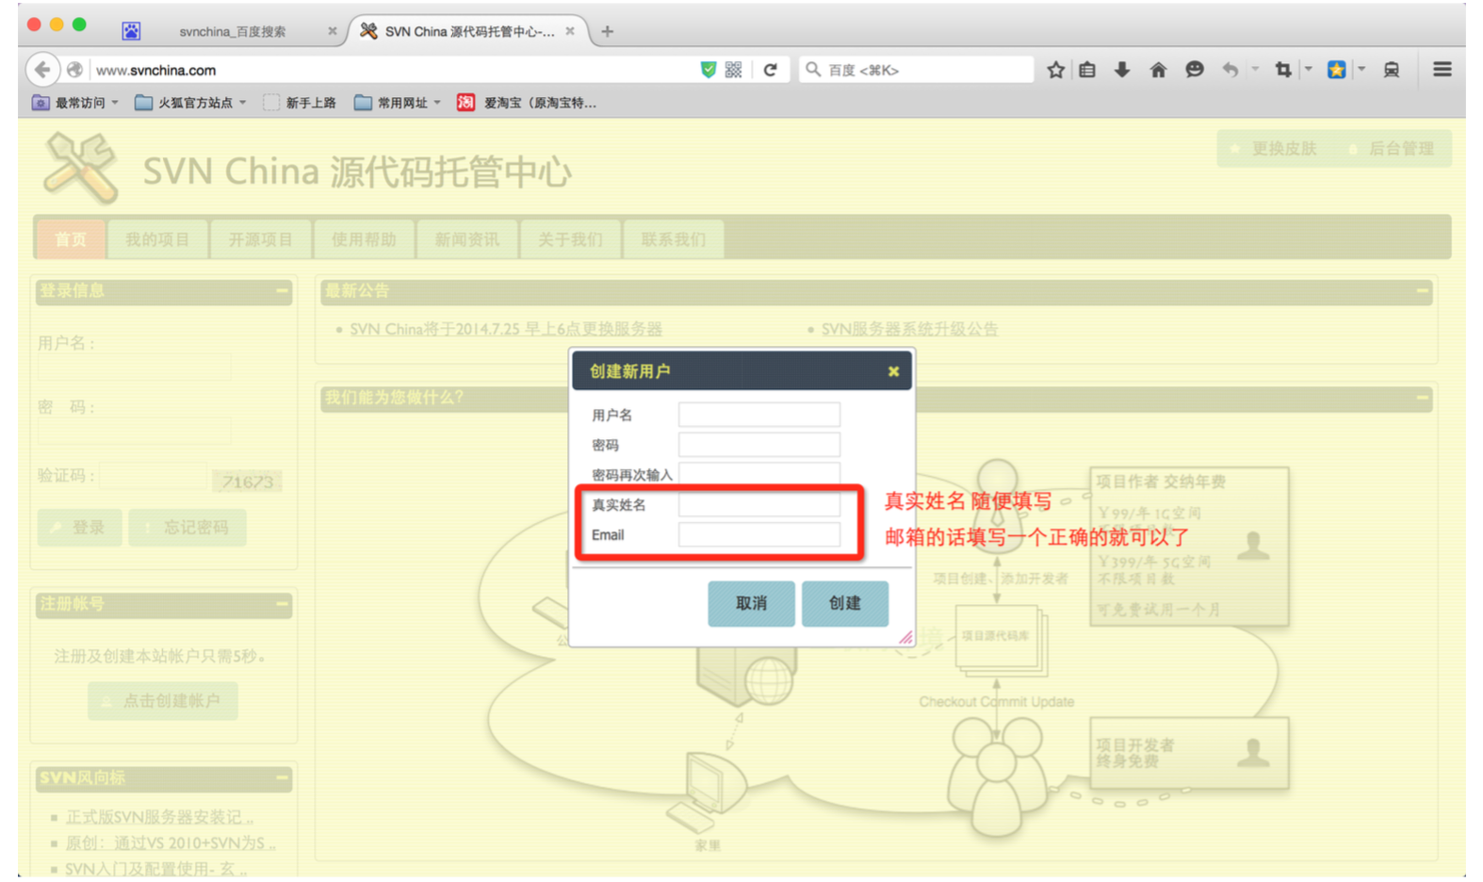Viewport: 1483px width, 882px height.
Task: Collapse the 登录信息 panel
Action: (x=282, y=291)
